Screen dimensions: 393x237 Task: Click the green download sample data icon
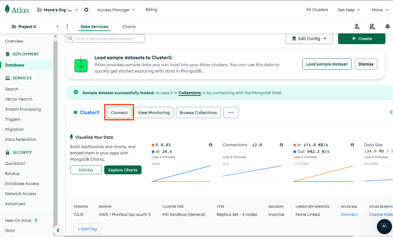81,65
